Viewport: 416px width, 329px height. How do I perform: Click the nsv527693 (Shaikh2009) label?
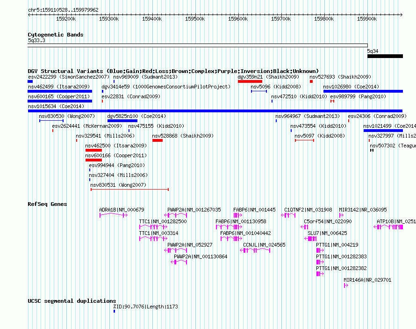pyautogui.click(x=340, y=77)
